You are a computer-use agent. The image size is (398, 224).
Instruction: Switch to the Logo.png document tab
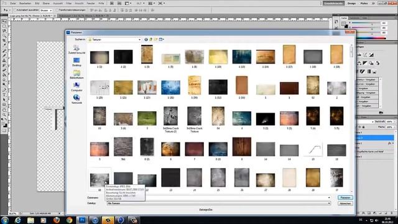32,16
